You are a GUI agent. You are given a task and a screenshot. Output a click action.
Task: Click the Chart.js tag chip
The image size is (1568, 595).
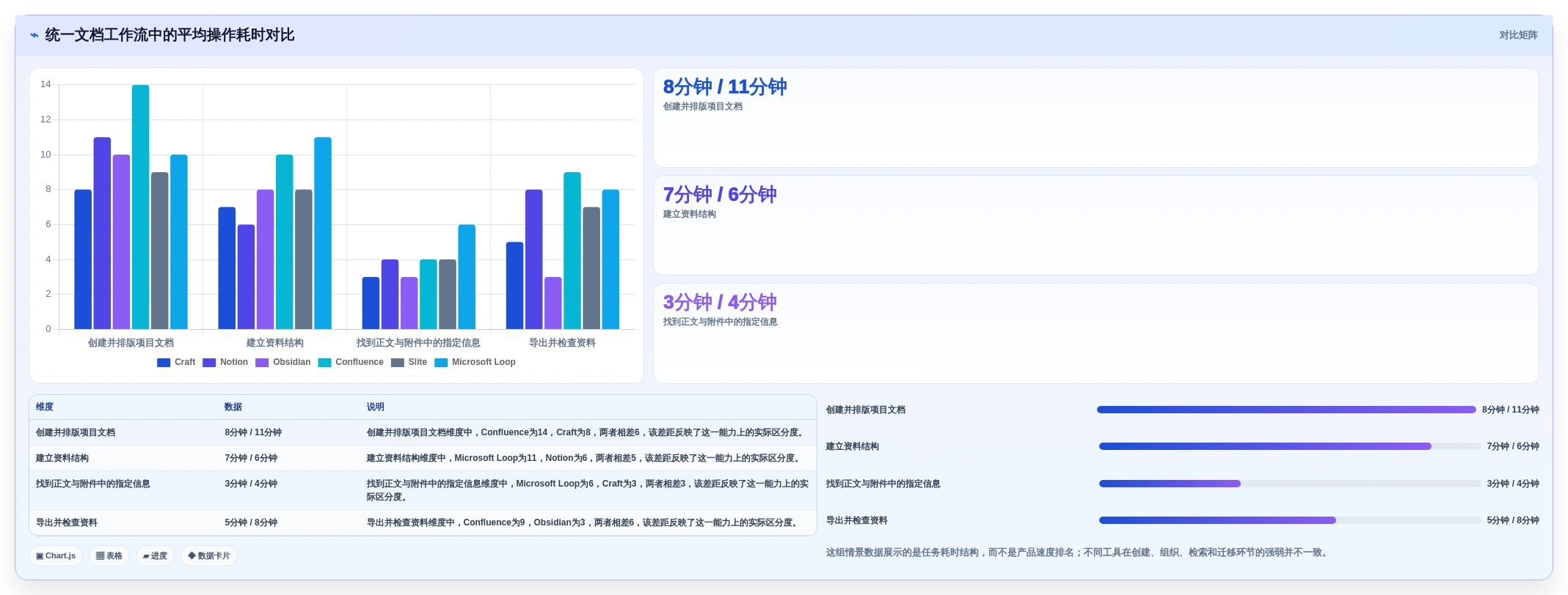click(x=56, y=556)
